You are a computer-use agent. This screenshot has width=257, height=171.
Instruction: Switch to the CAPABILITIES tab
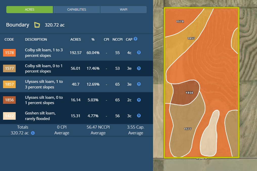(77, 10)
